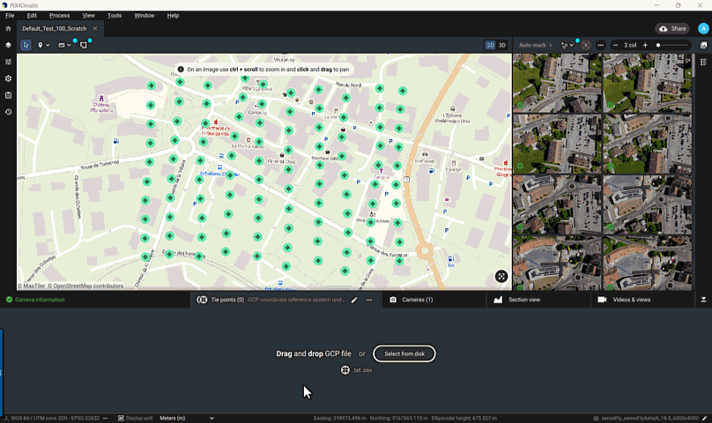Viewport: 712px width, 423px height.
Task: Open the processing options sliders icon
Action: pos(8,62)
